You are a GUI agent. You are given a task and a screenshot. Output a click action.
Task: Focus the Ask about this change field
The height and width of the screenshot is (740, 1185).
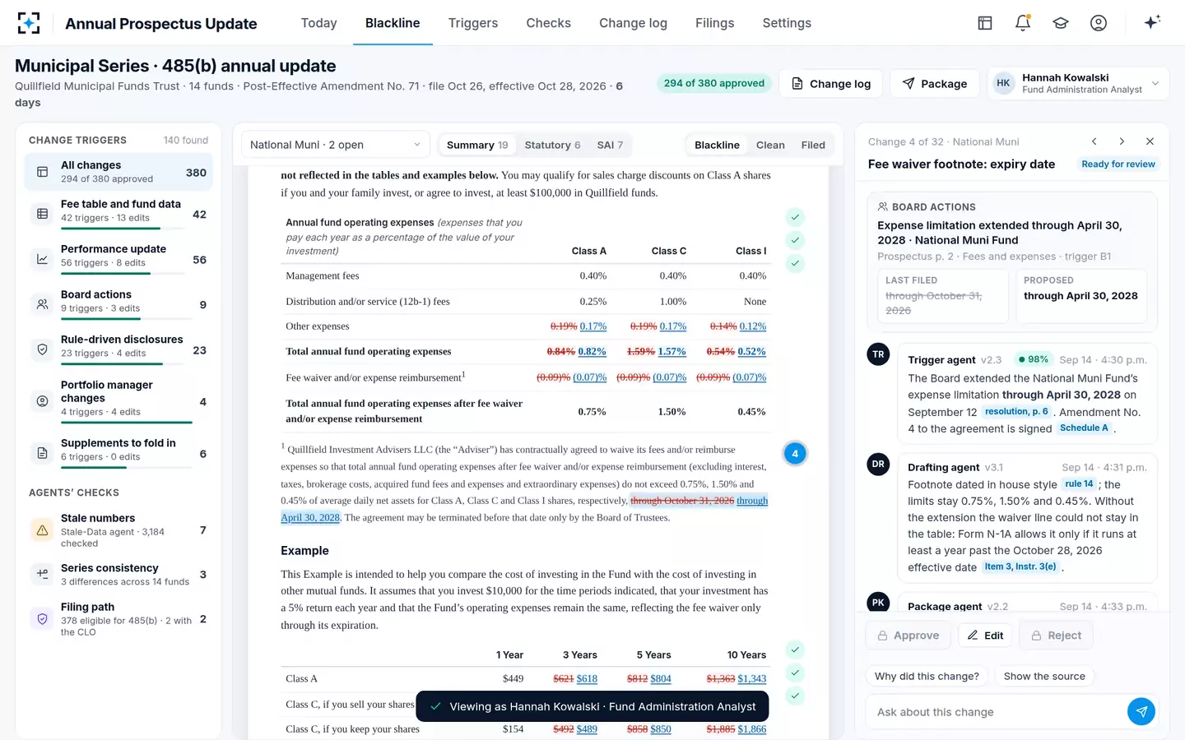pyautogui.click(x=996, y=712)
